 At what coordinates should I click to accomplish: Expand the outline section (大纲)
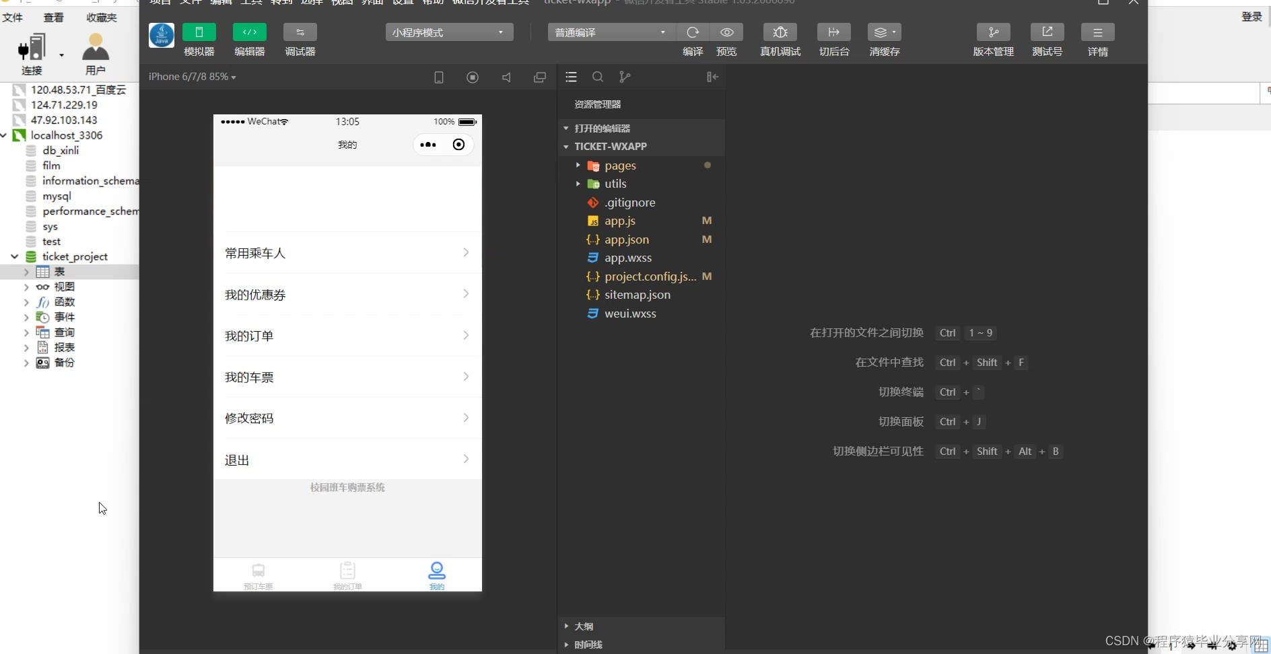point(642,626)
